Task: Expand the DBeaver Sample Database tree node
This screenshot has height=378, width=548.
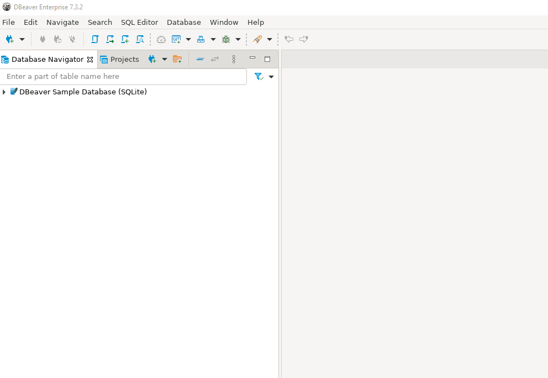Action: point(4,92)
